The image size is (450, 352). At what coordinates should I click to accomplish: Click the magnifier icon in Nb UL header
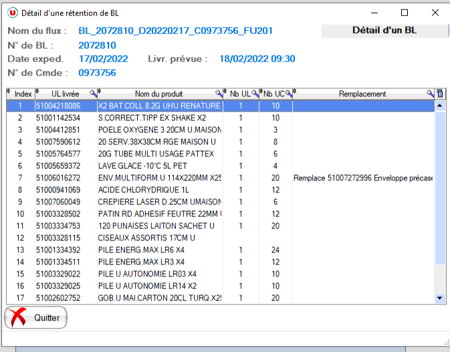[x=255, y=94]
